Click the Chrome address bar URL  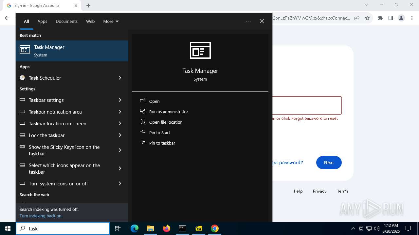pos(311,18)
